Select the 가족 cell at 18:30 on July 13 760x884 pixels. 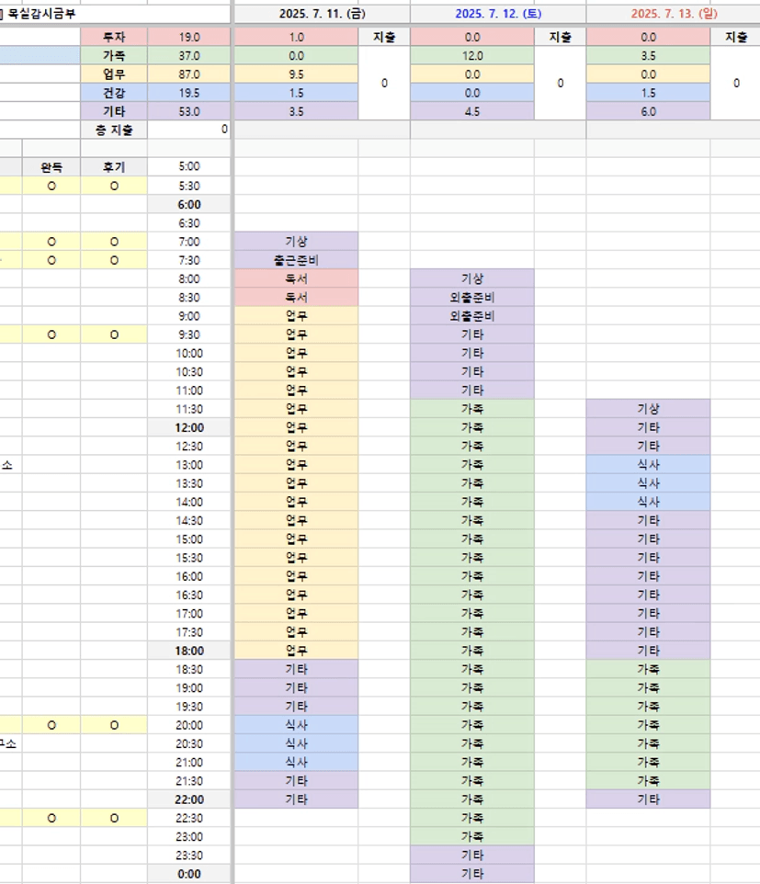click(649, 670)
